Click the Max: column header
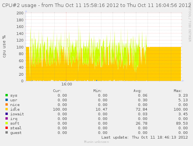 tap(178, 91)
